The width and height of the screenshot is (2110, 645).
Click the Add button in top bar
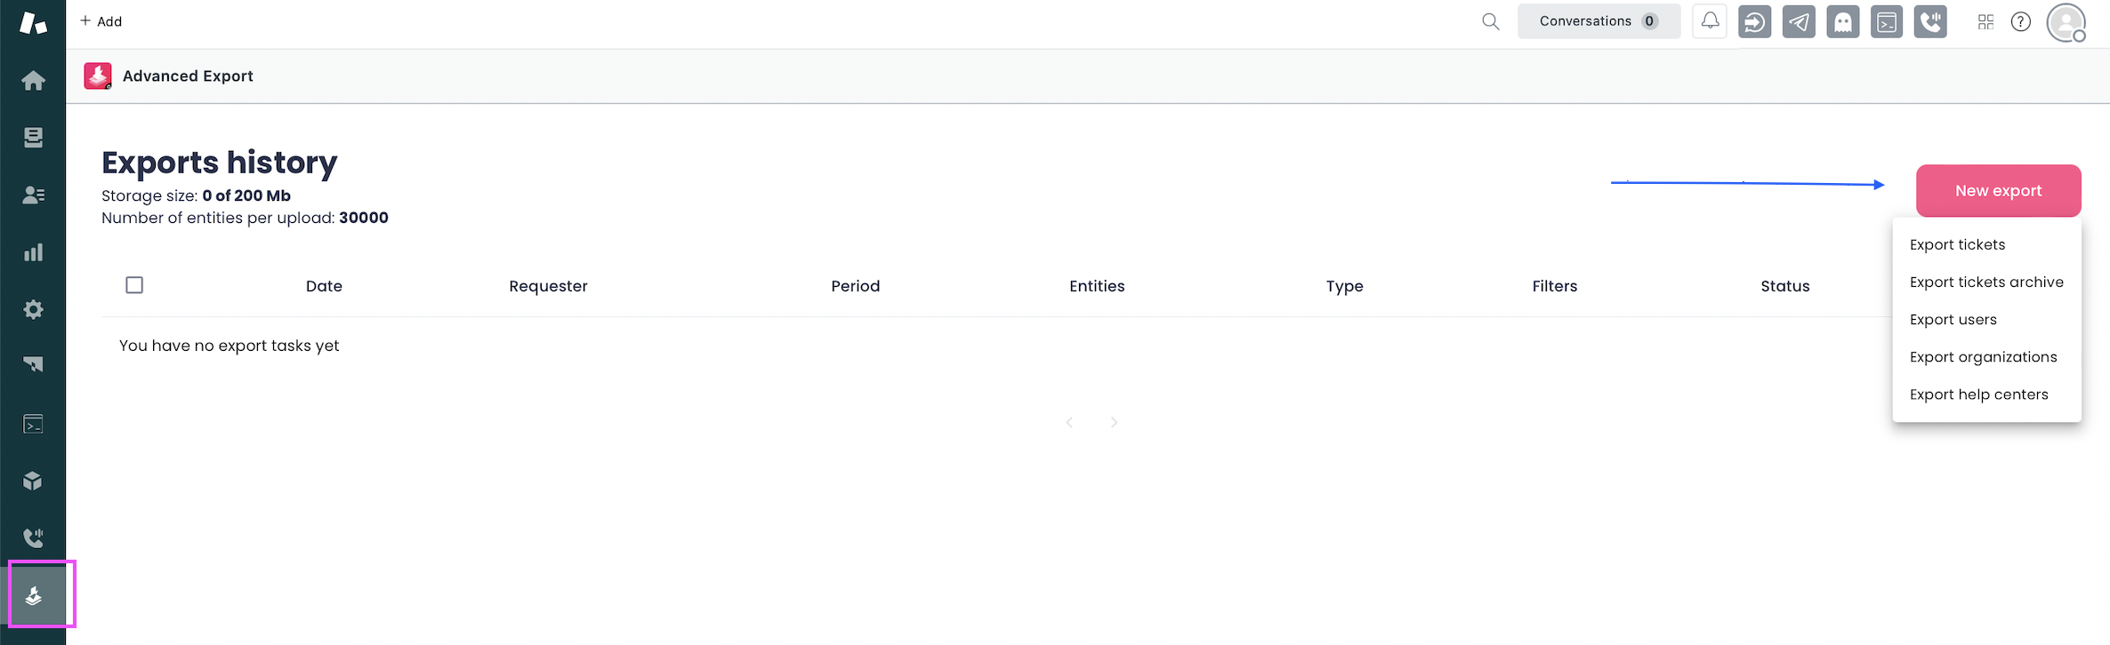pos(101,21)
